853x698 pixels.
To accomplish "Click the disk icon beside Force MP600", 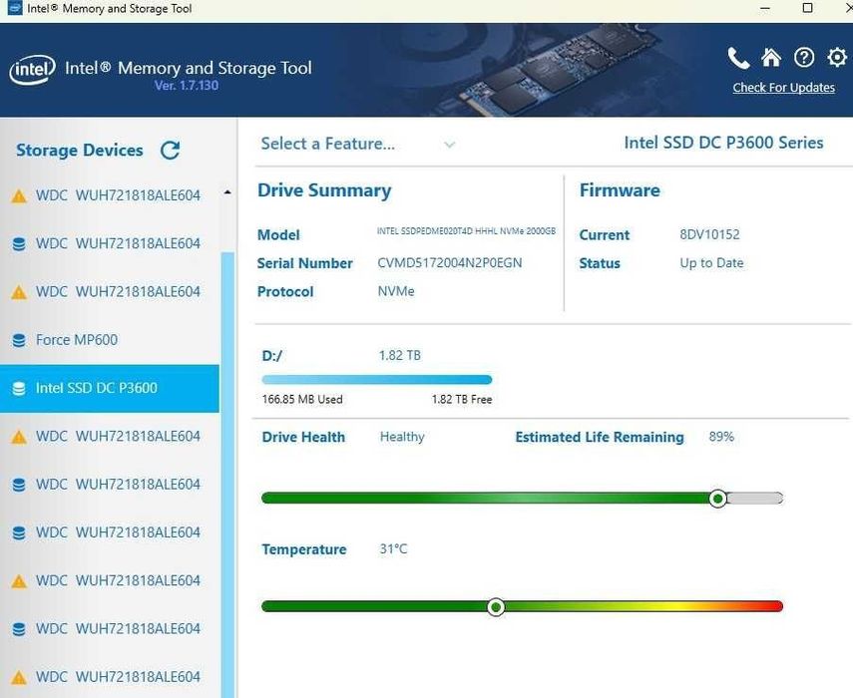I will (19, 340).
